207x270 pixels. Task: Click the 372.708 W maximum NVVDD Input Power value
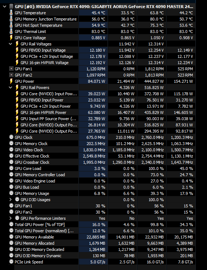(x=154, y=94)
